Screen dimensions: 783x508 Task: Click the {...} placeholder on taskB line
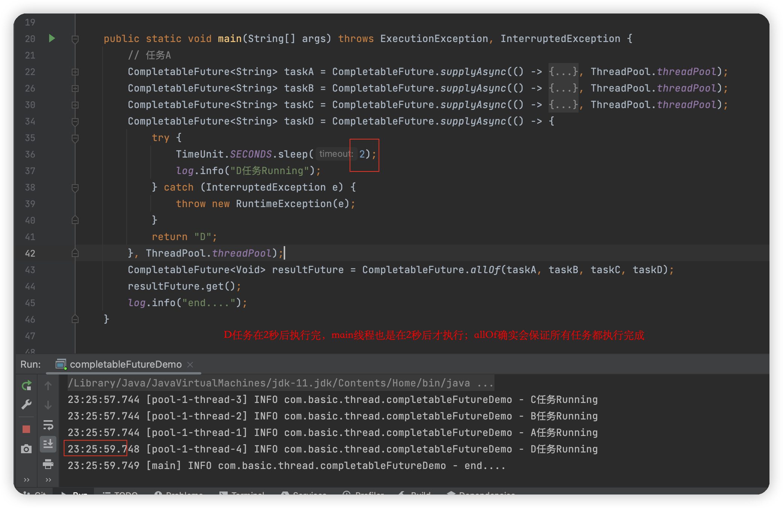pyautogui.click(x=563, y=88)
